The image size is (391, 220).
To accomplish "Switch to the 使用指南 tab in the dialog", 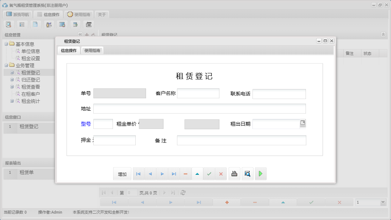I will pyautogui.click(x=92, y=51).
